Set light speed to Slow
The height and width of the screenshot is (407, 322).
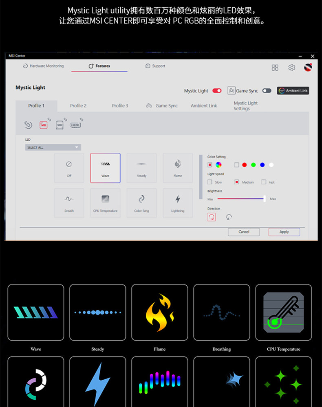pos(210,182)
